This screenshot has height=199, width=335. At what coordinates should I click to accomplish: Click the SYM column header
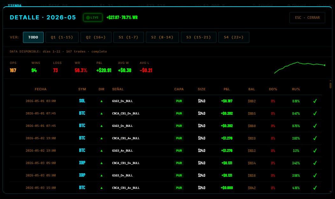tap(82, 89)
